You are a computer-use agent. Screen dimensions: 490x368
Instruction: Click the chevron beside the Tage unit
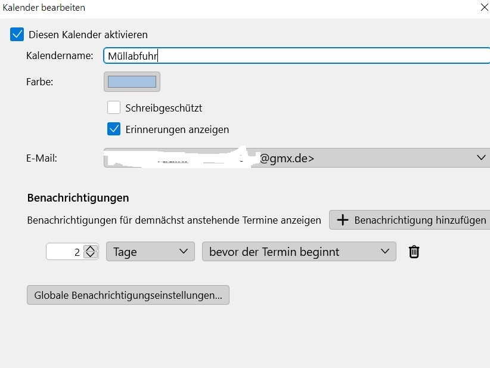point(184,252)
